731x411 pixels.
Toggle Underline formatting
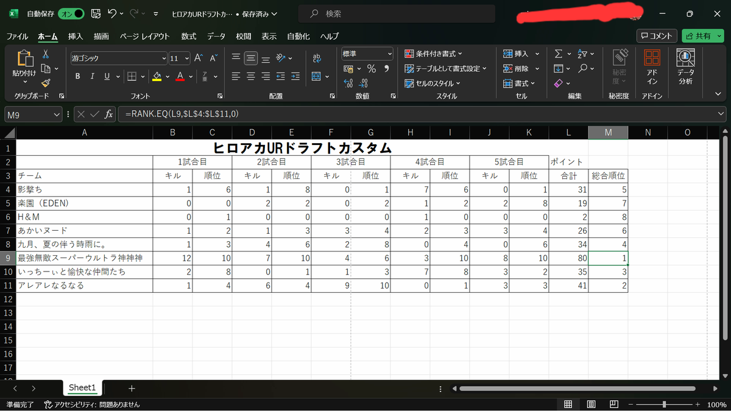(x=107, y=76)
